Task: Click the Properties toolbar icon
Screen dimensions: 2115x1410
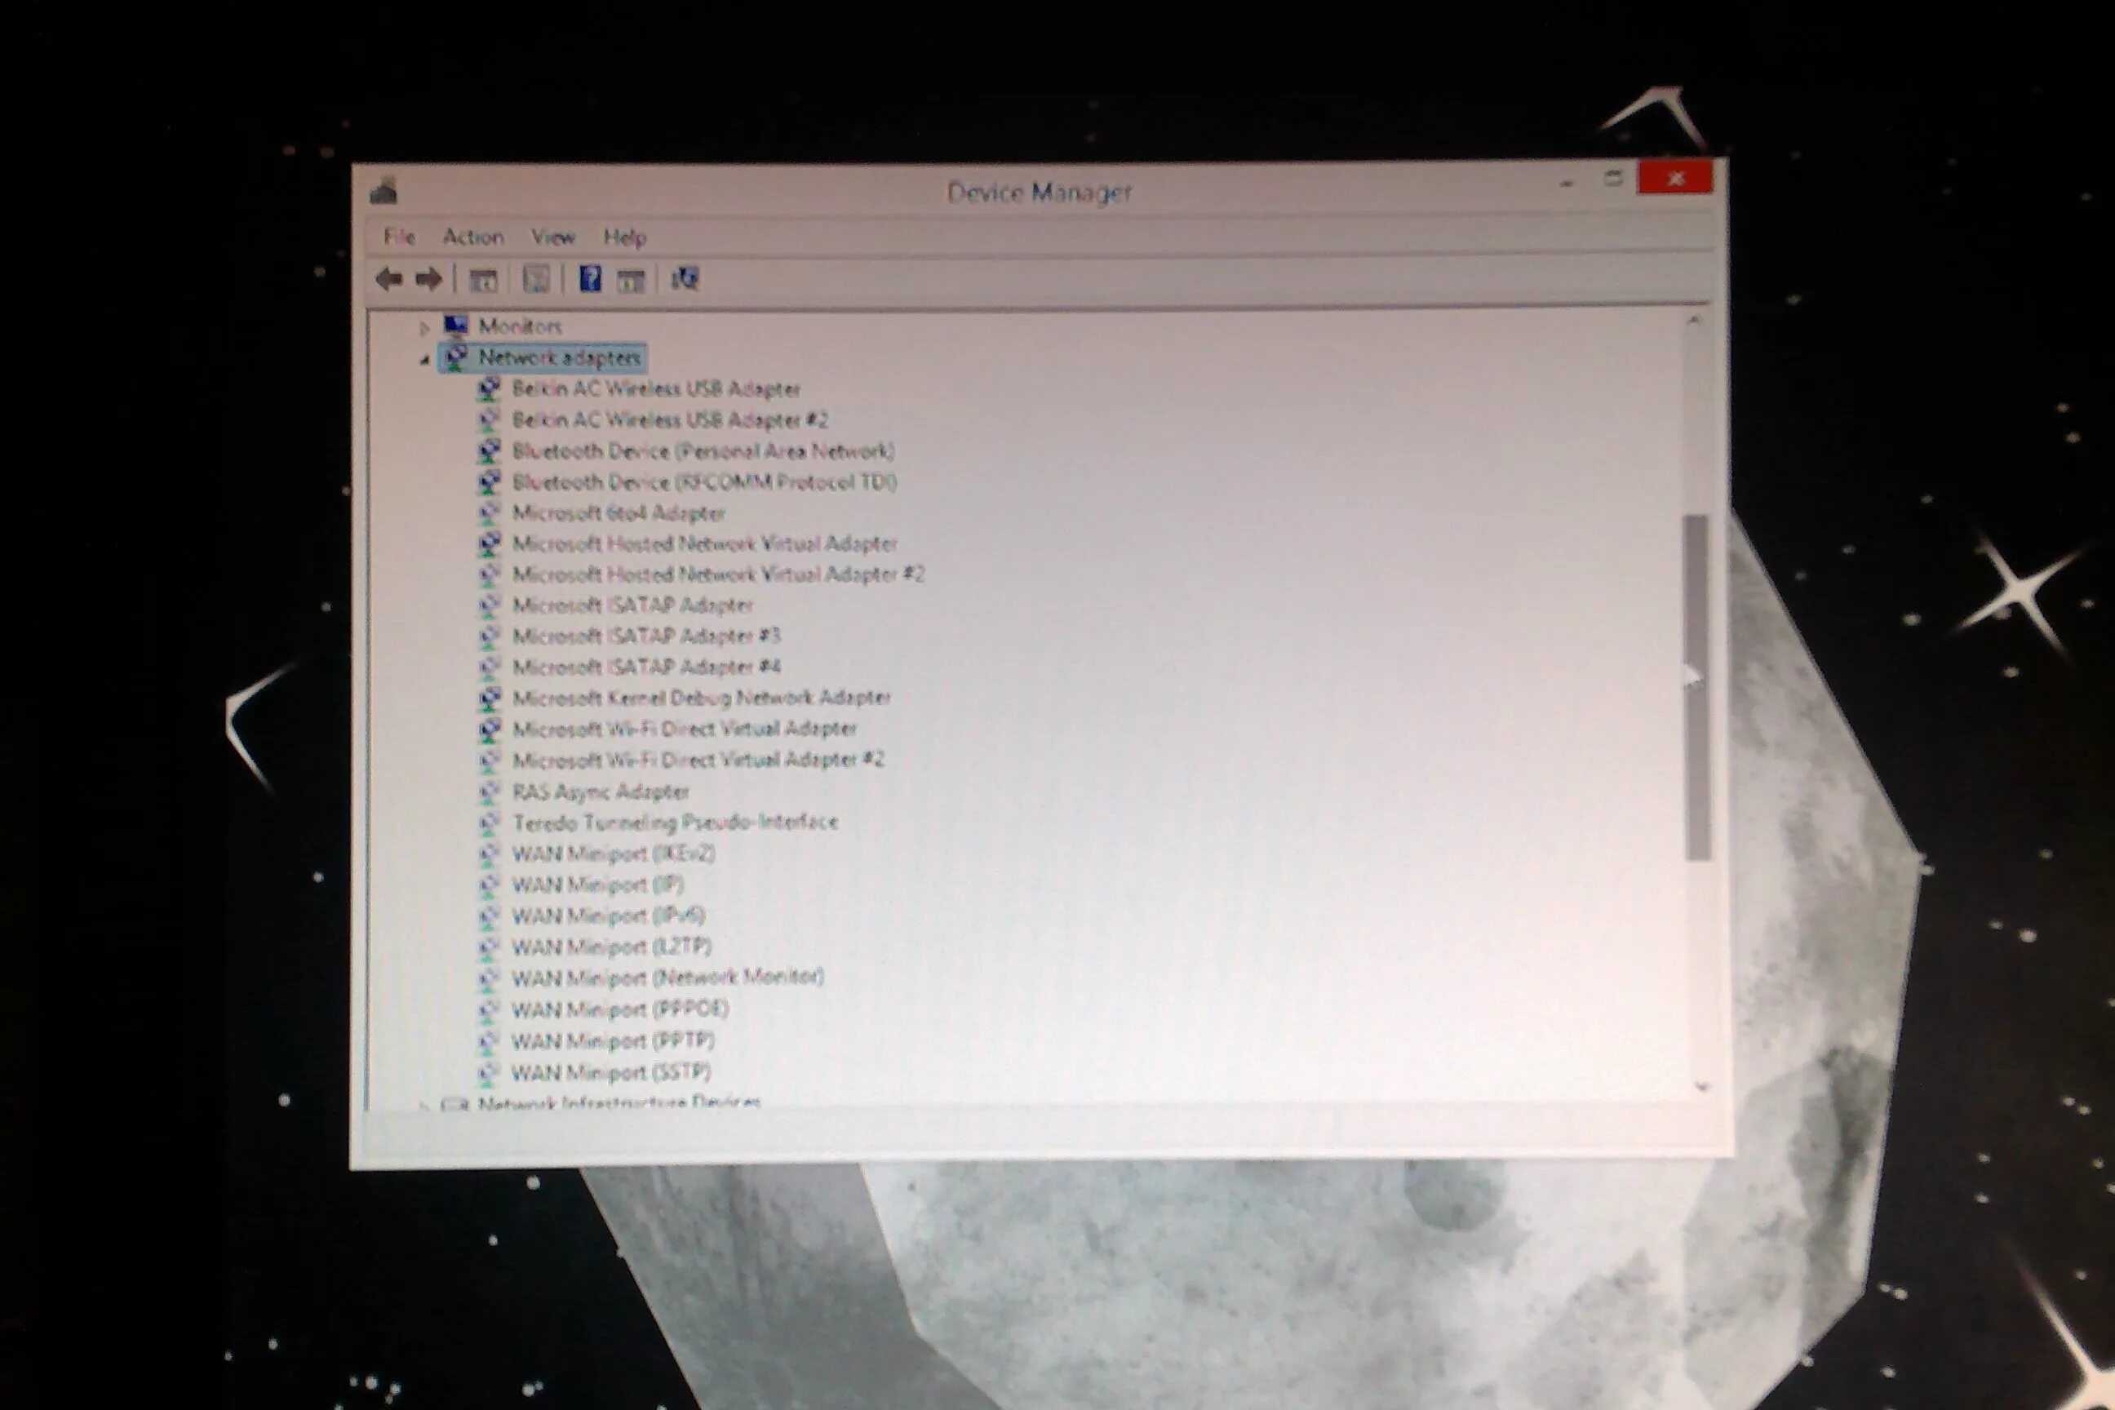Action: coord(536,280)
